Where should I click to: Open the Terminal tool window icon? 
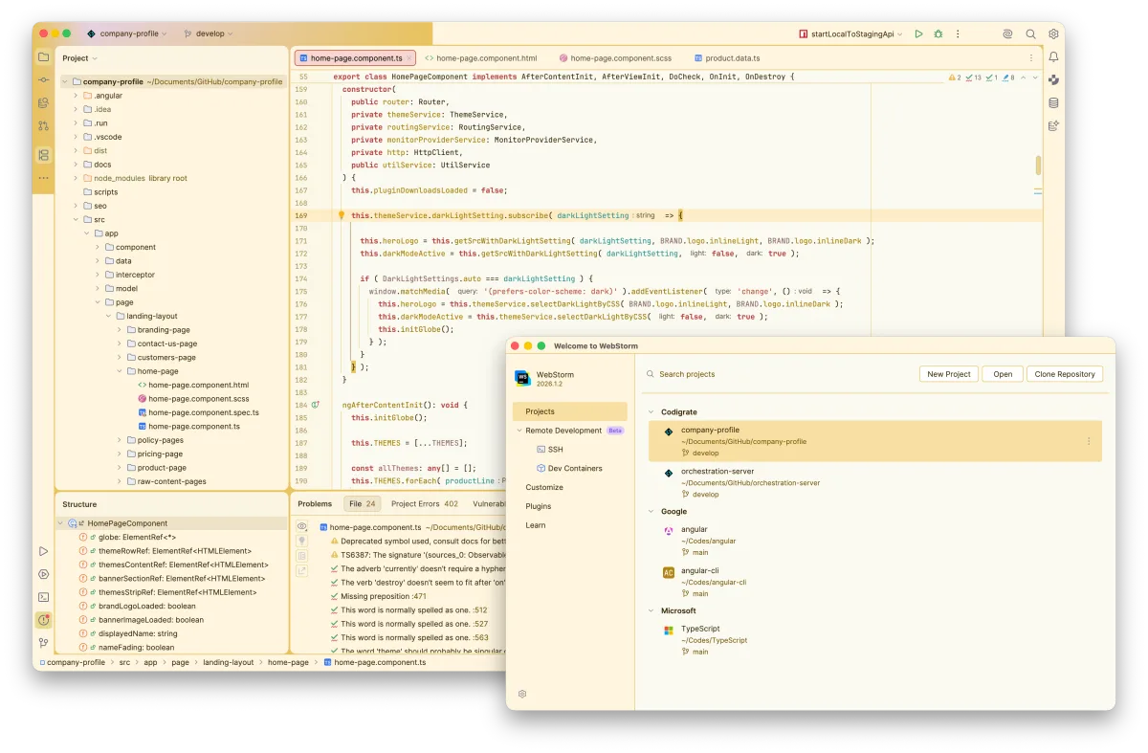[x=43, y=597]
